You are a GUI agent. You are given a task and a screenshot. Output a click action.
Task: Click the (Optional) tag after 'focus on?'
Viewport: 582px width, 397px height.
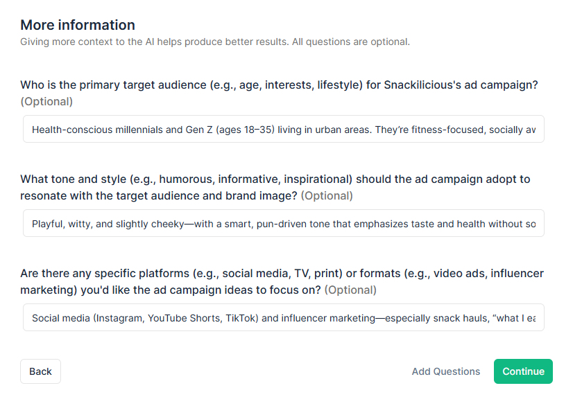[350, 290]
